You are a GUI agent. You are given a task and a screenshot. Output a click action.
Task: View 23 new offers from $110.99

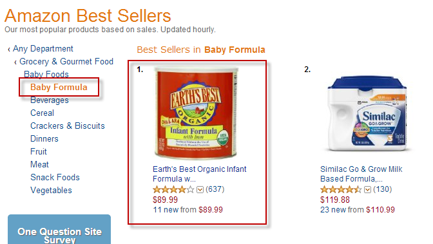(x=358, y=210)
